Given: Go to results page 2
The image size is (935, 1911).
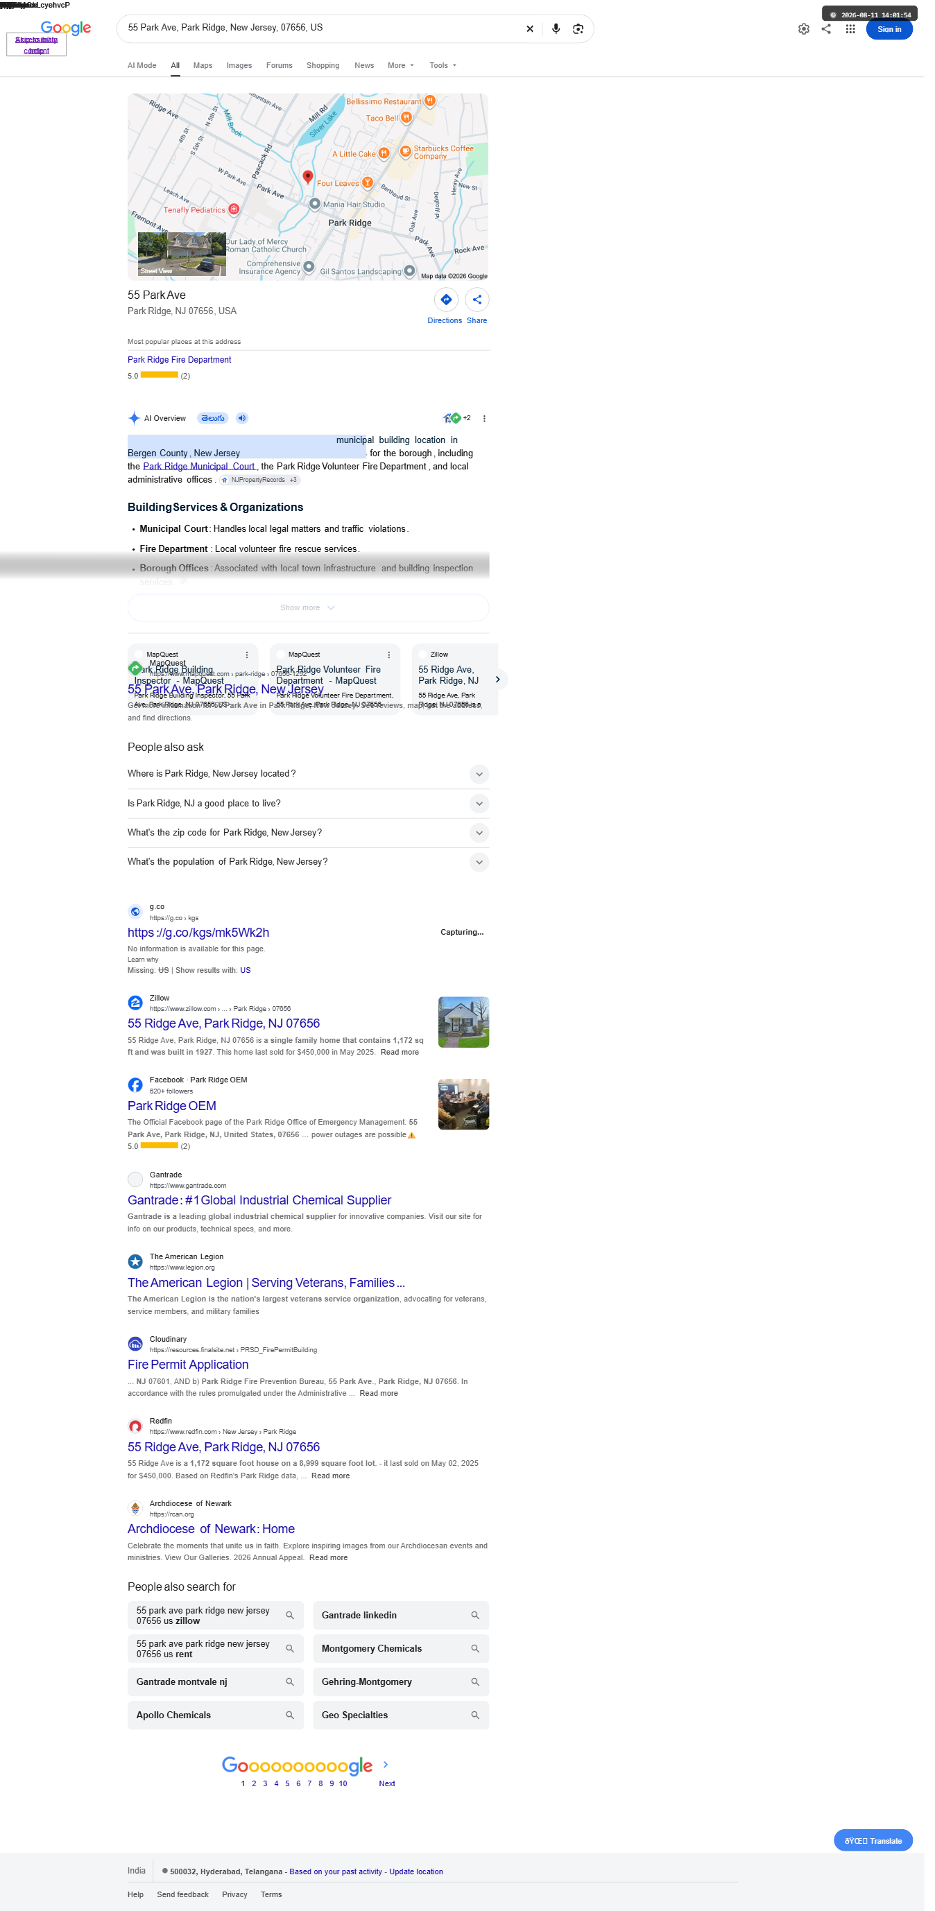Looking at the screenshot, I should point(254,1783).
